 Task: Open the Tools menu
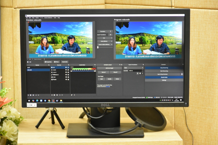[55, 18]
